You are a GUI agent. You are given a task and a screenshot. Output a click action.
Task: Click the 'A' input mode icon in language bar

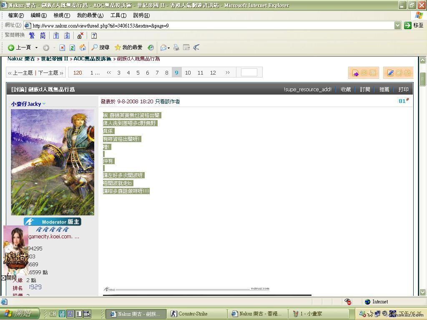click(70, 314)
